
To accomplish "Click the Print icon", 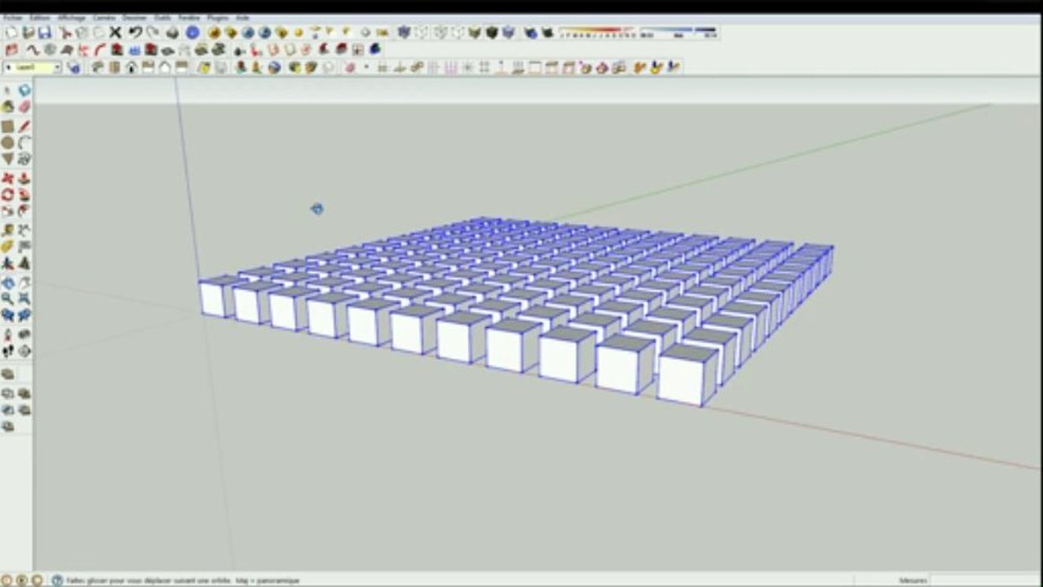I will point(173,33).
